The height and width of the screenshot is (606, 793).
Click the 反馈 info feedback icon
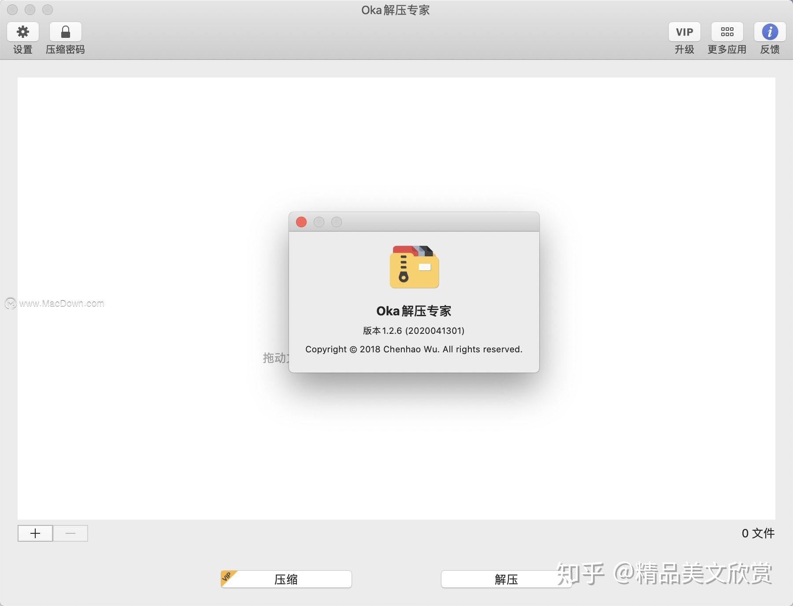point(770,32)
